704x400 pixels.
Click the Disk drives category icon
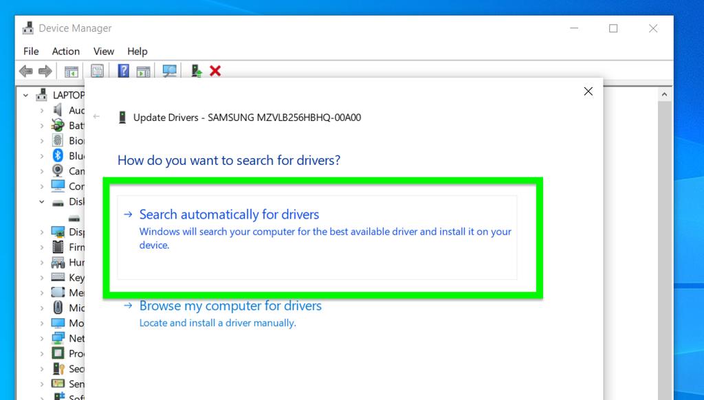[58, 201]
